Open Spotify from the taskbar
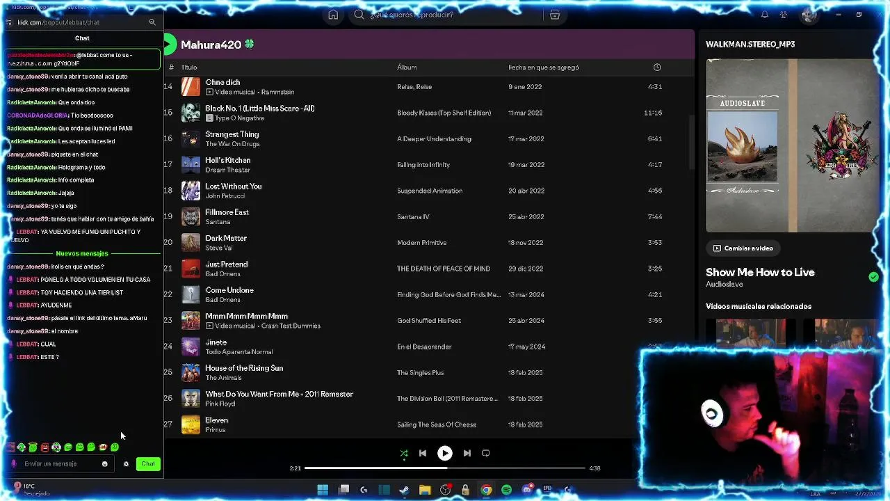This screenshot has width=890, height=501. coord(506,490)
